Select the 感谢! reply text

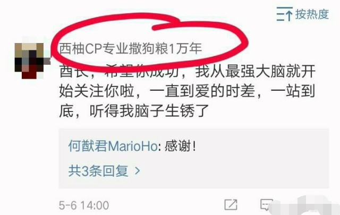click(181, 146)
